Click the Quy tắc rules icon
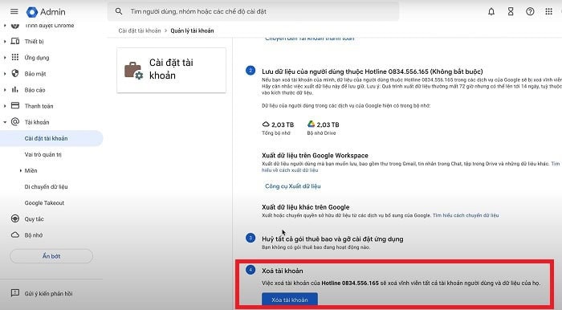The width and height of the screenshot is (562, 310). (15, 218)
